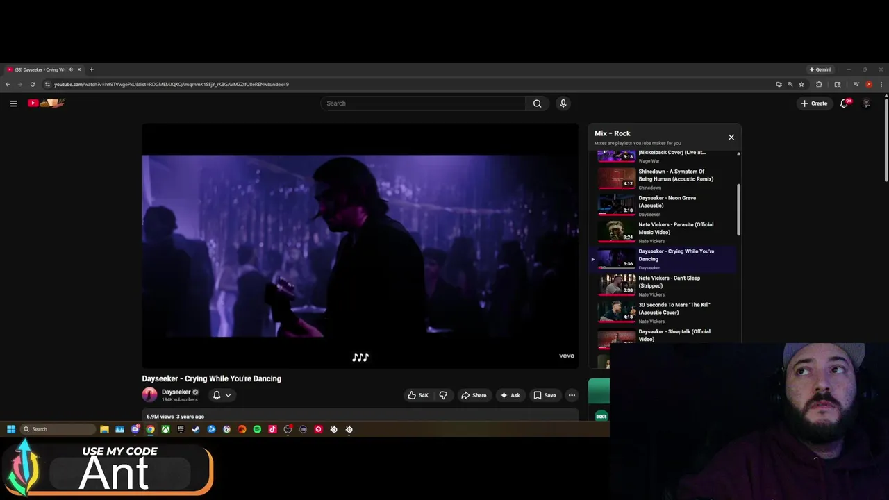Open Windows Start menu
The image size is (889, 500).
[11, 429]
